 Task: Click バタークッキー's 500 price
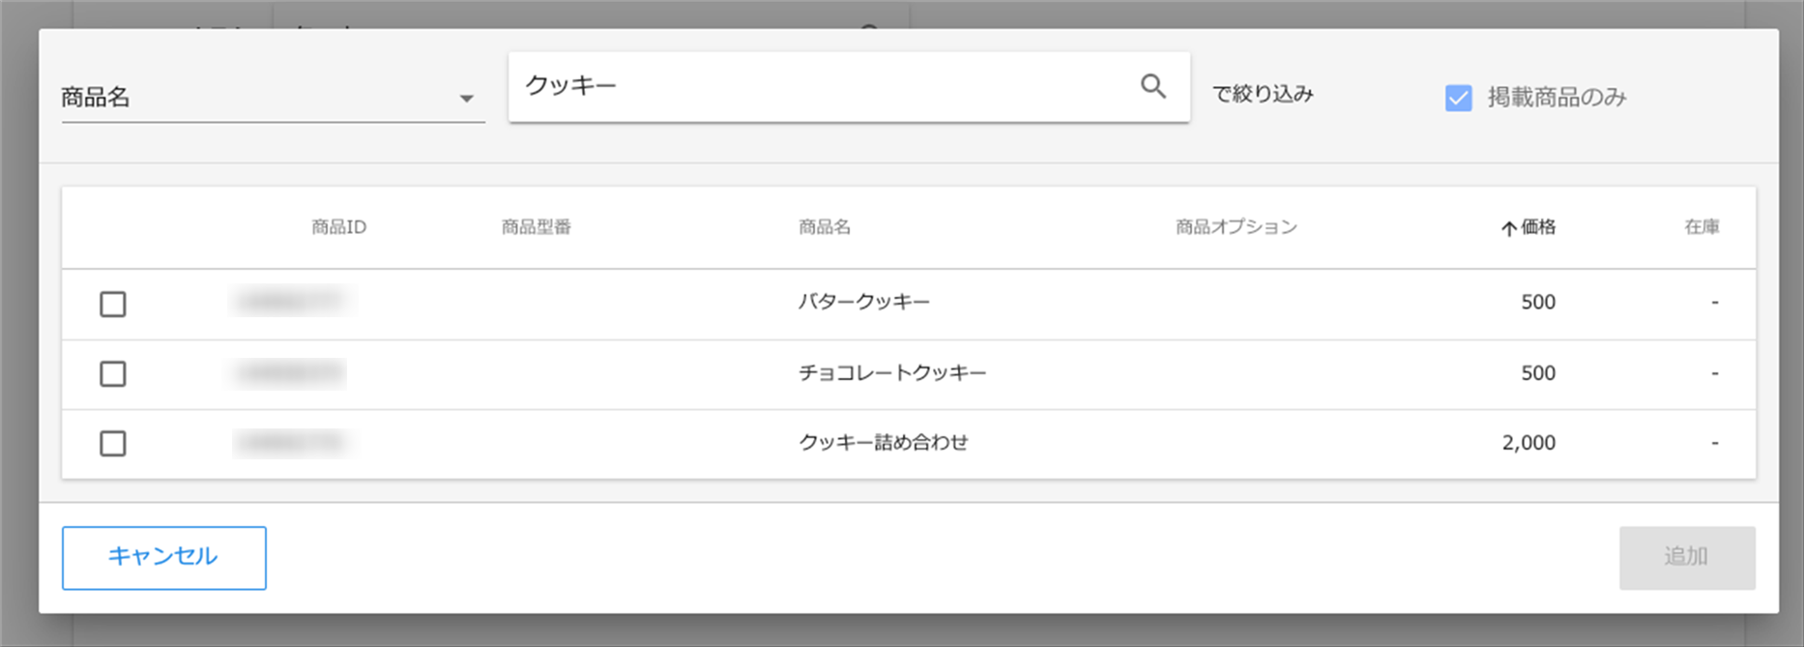click(1538, 302)
